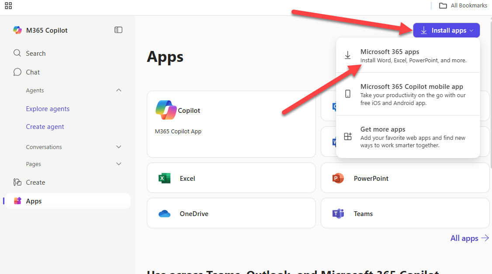Open the Explore agents link
Viewport: 492px width, 274px height.
pyautogui.click(x=48, y=109)
